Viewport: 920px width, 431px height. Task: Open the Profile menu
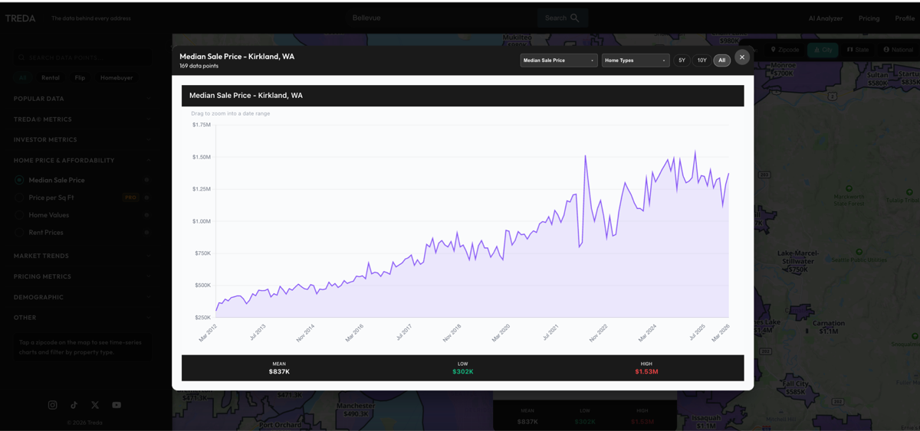tap(905, 18)
